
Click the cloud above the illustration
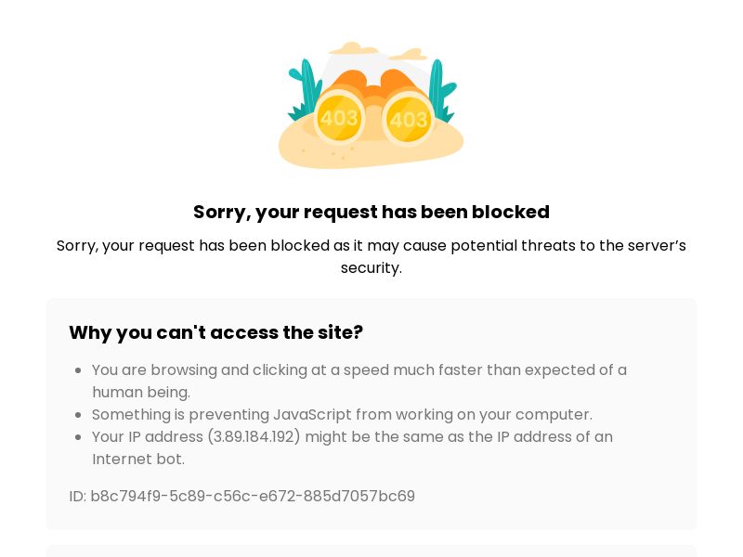(x=351, y=47)
